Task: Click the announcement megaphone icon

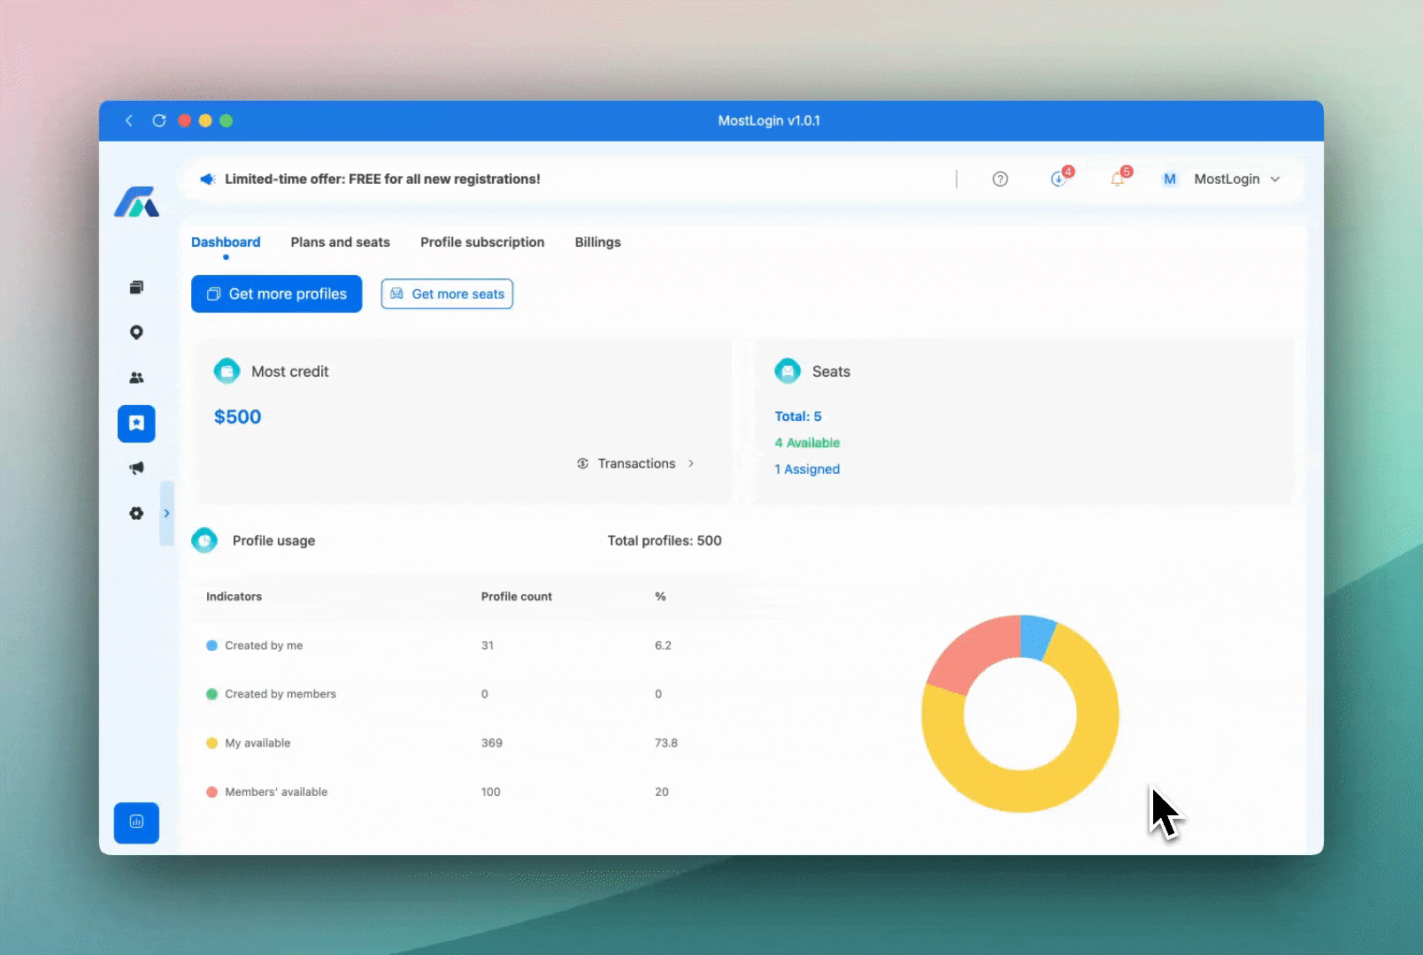Action: (207, 179)
